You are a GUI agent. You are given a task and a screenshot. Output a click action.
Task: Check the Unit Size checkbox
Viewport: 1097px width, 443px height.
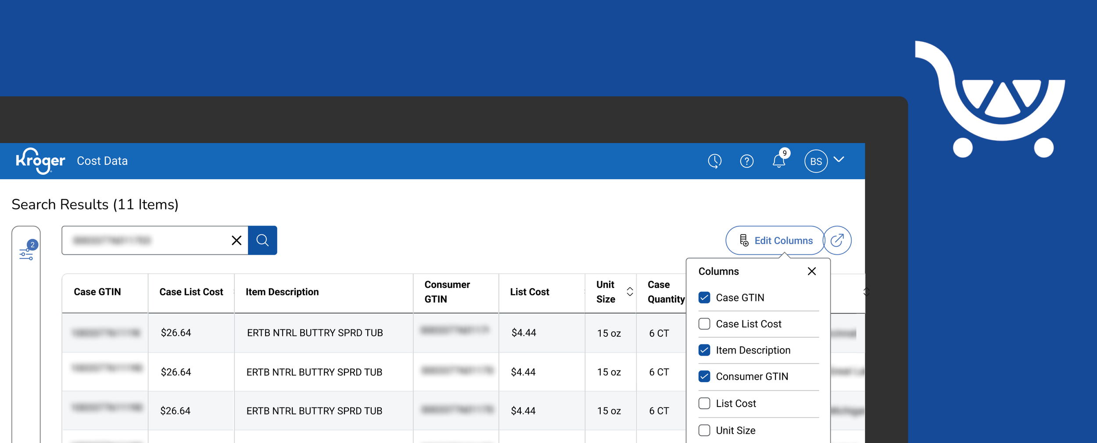(704, 430)
